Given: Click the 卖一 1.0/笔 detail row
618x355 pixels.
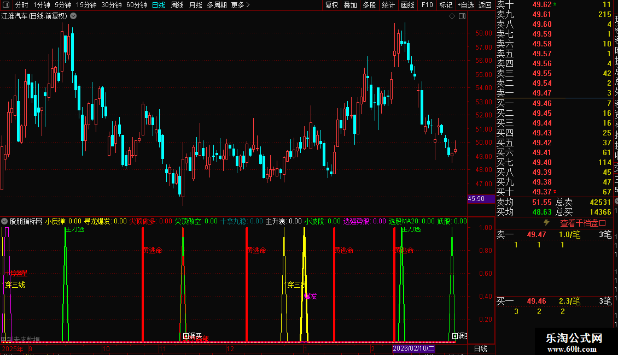Looking at the screenshot, I should click(554, 234).
